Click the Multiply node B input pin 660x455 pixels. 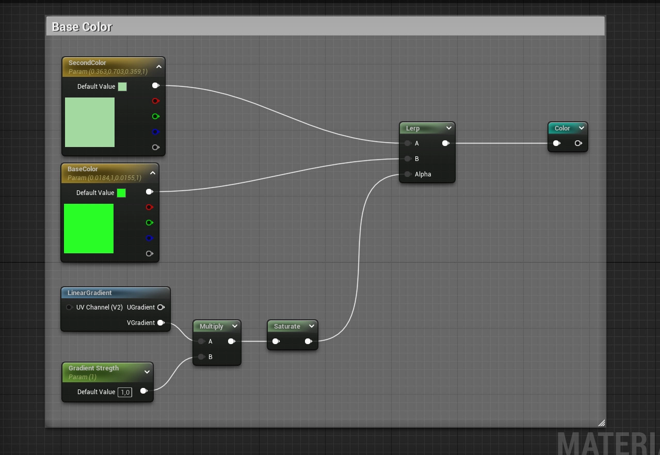(201, 357)
